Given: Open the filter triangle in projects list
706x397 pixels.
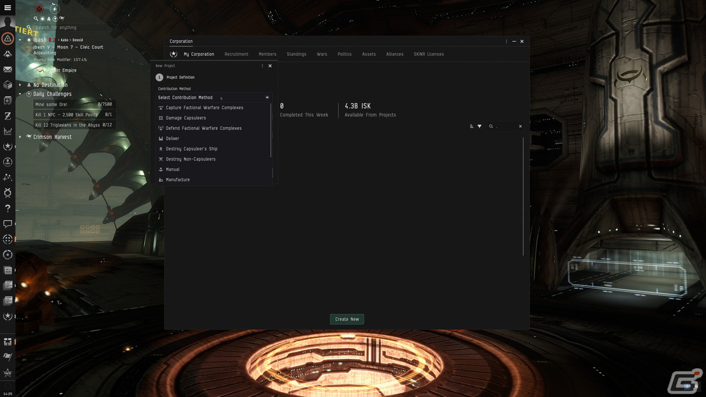Looking at the screenshot, I should point(479,126).
